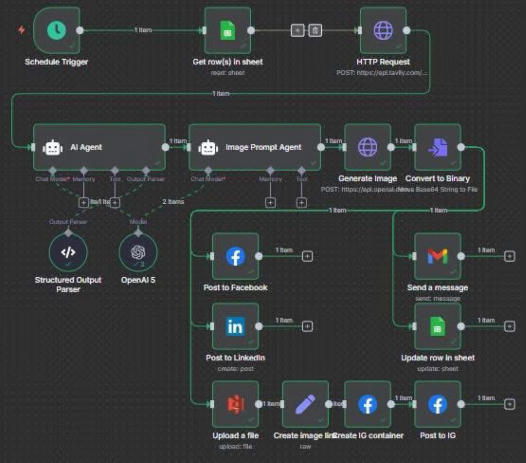The height and width of the screenshot is (463, 526).
Task: Open the Post to Facebook node
Action: 235,256
